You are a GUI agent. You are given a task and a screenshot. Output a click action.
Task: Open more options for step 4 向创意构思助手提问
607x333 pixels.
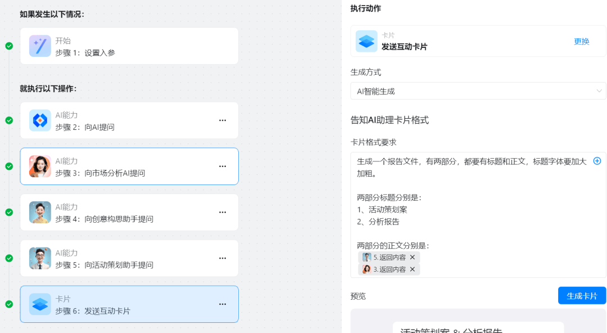point(223,213)
